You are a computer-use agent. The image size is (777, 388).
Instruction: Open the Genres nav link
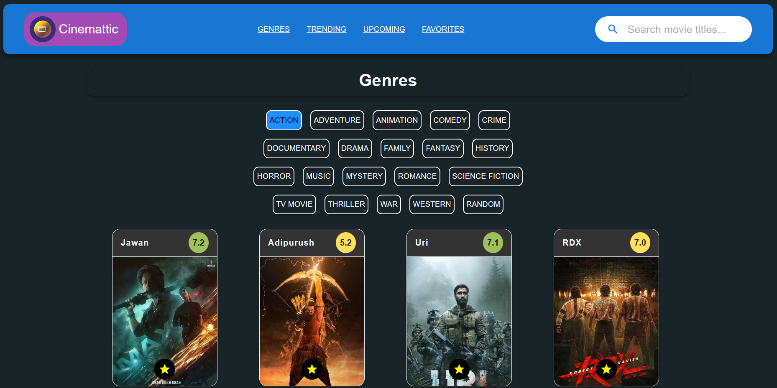tap(273, 29)
